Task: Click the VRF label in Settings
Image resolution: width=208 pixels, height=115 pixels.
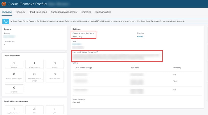Action: pyautogui.click(x=74, y=42)
